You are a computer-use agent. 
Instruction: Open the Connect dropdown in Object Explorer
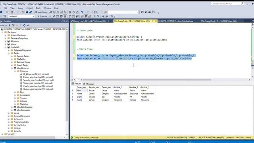tap(4, 25)
